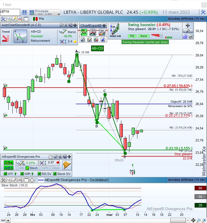The height and width of the screenshot is (223, 207).
Task: Open Divergences Pro wrench settings icon
Action: (56, 157)
